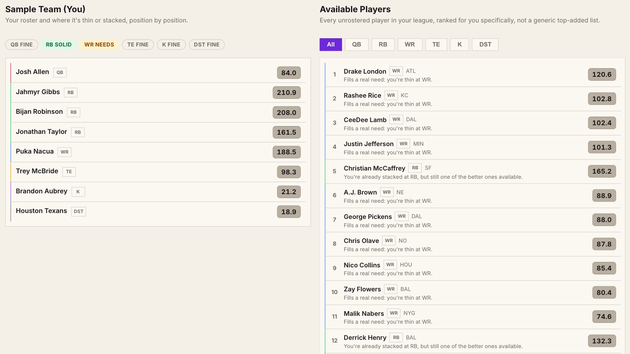The image size is (630, 354).
Task: Select Josh Allen in roster
Action: pos(158,72)
